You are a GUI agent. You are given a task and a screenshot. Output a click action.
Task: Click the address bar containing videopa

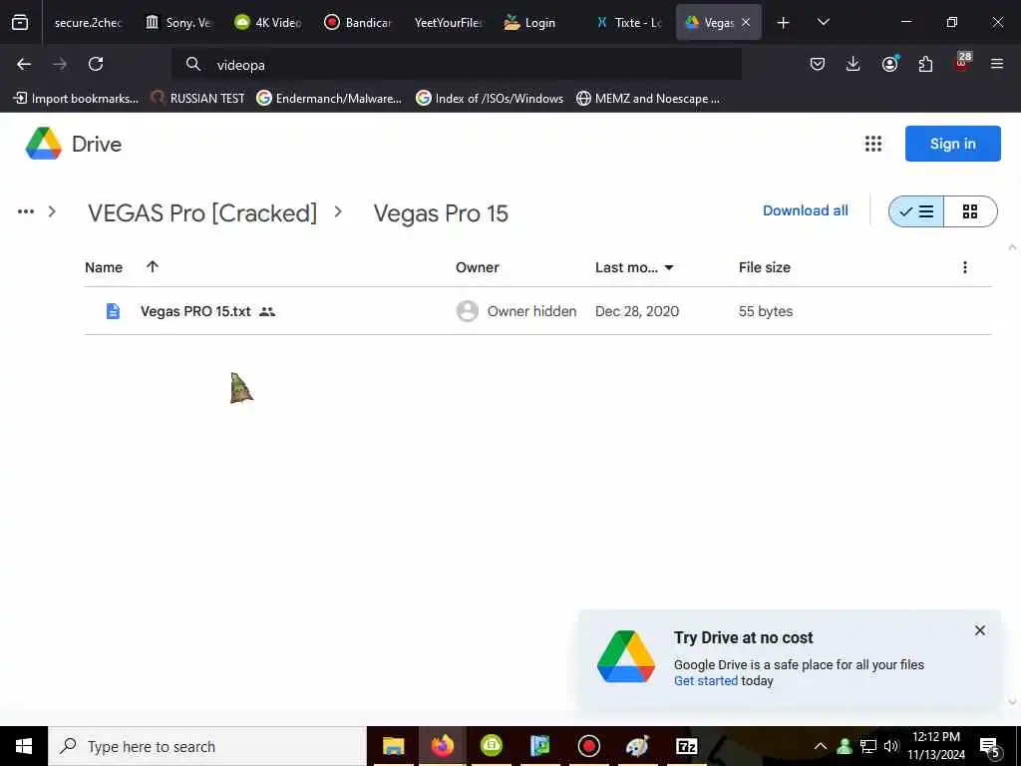click(x=456, y=65)
